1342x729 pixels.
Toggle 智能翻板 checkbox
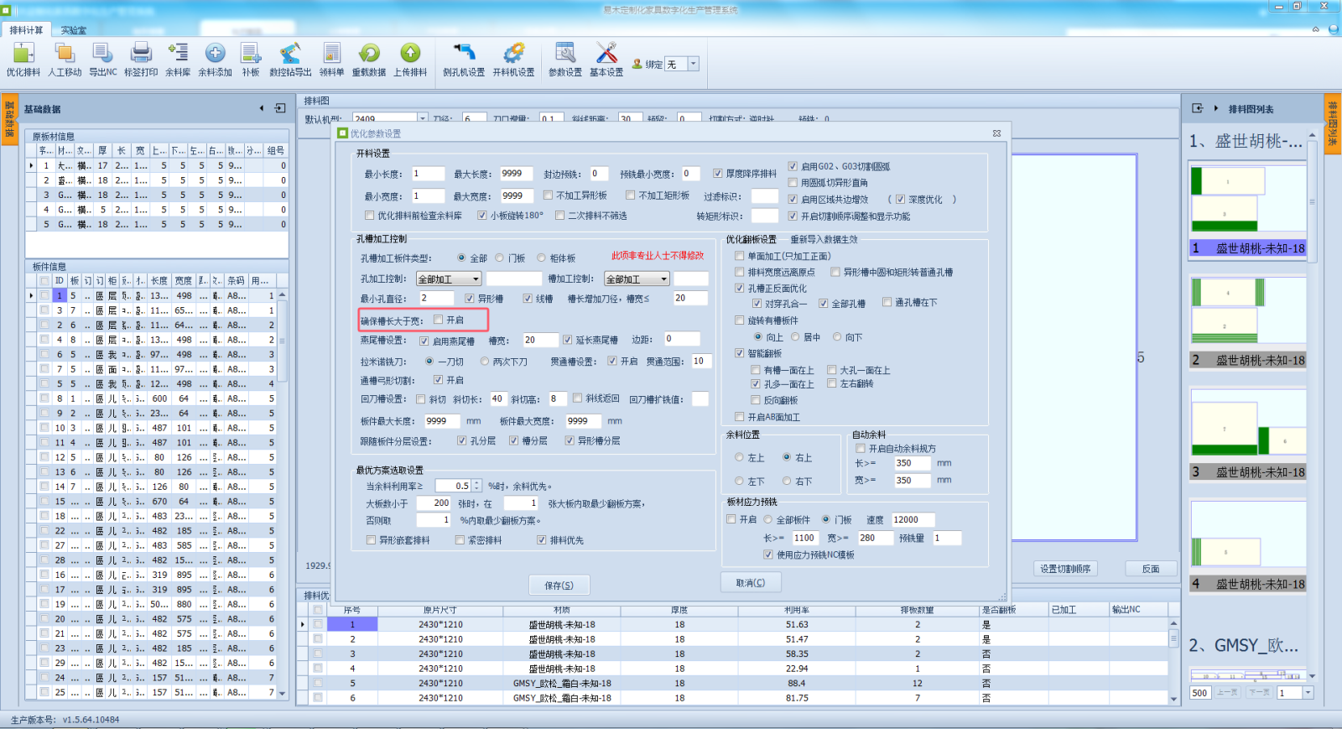pyautogui.click(x=740, y=353)
